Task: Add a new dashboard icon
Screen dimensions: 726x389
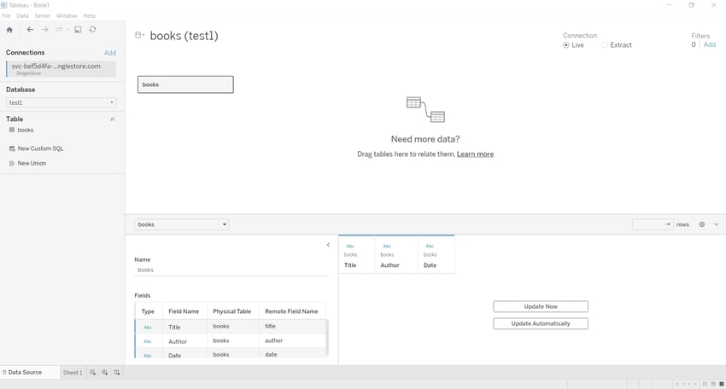Action: pyautogui.click(x=105, y=372)
